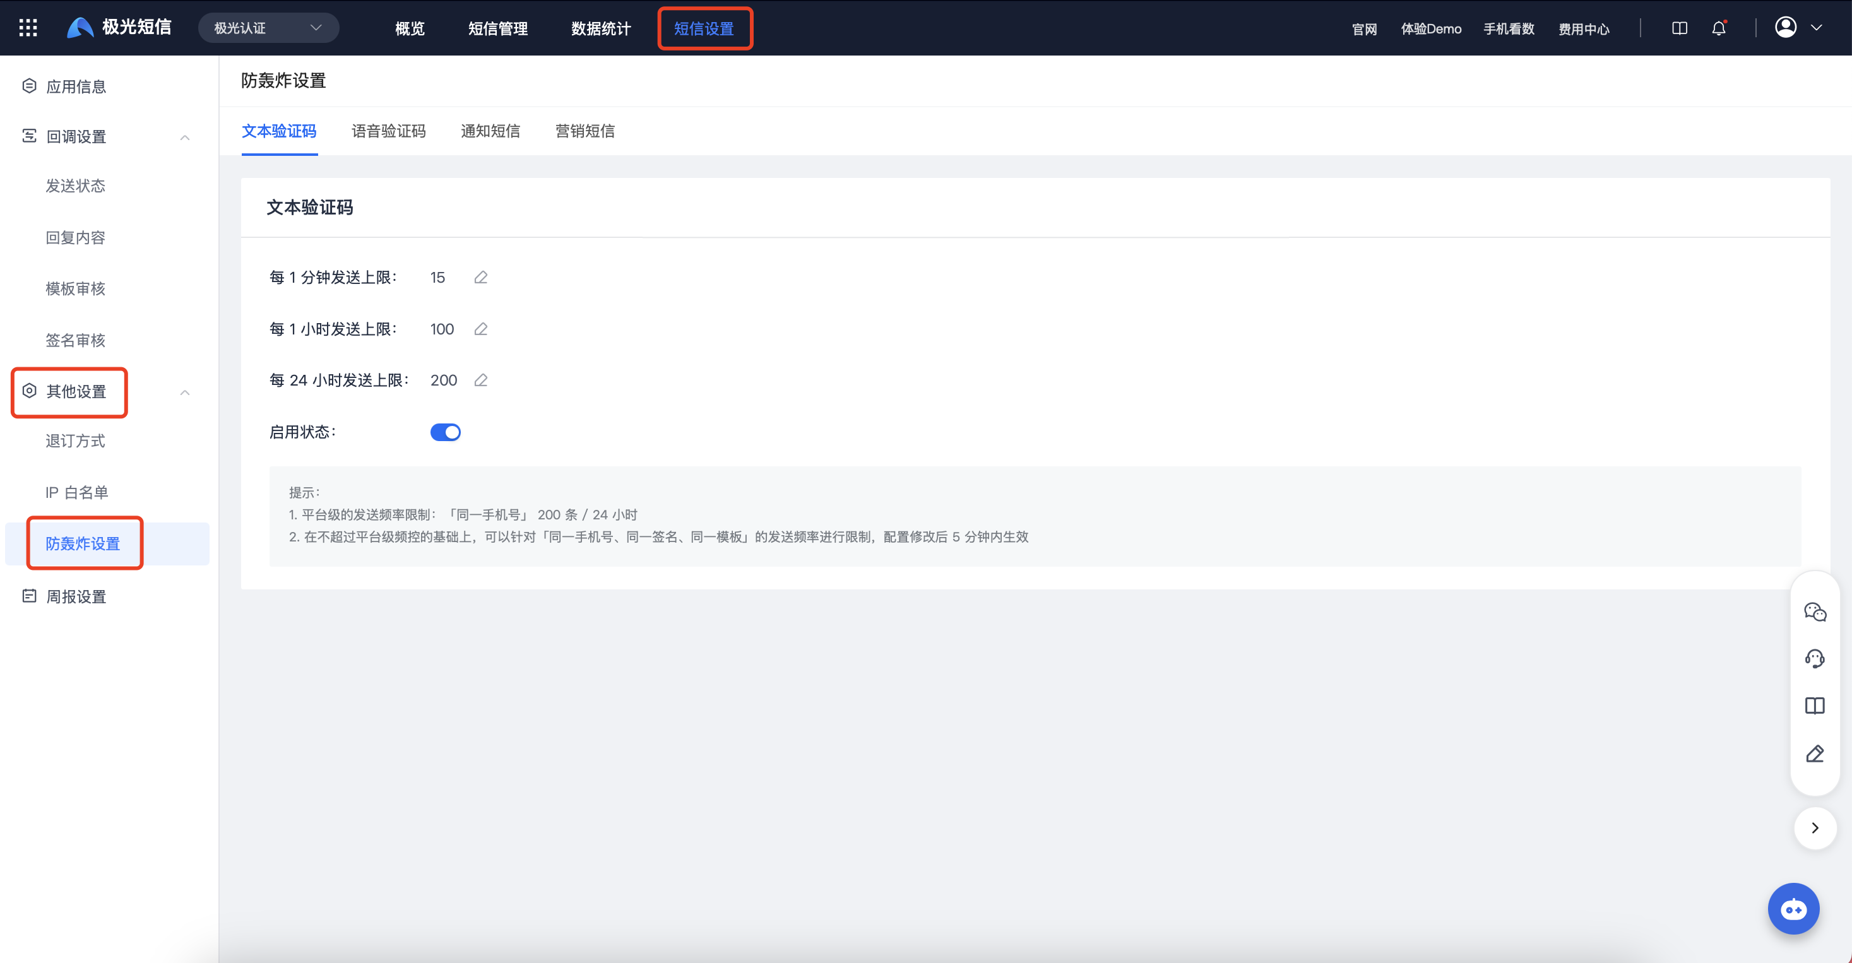Open the floating feedback pencil icon
The height and width of the screenshot is (963, 1852).
click(1815, 753)
